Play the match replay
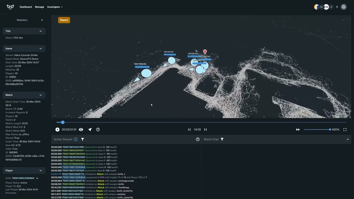The width and height of the screenshot is (354, 199). click(57, 129)
